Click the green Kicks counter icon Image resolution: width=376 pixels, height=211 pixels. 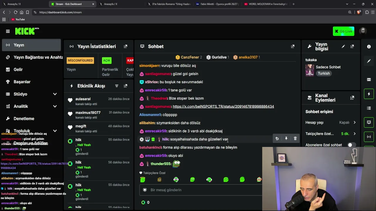[143, 202]
